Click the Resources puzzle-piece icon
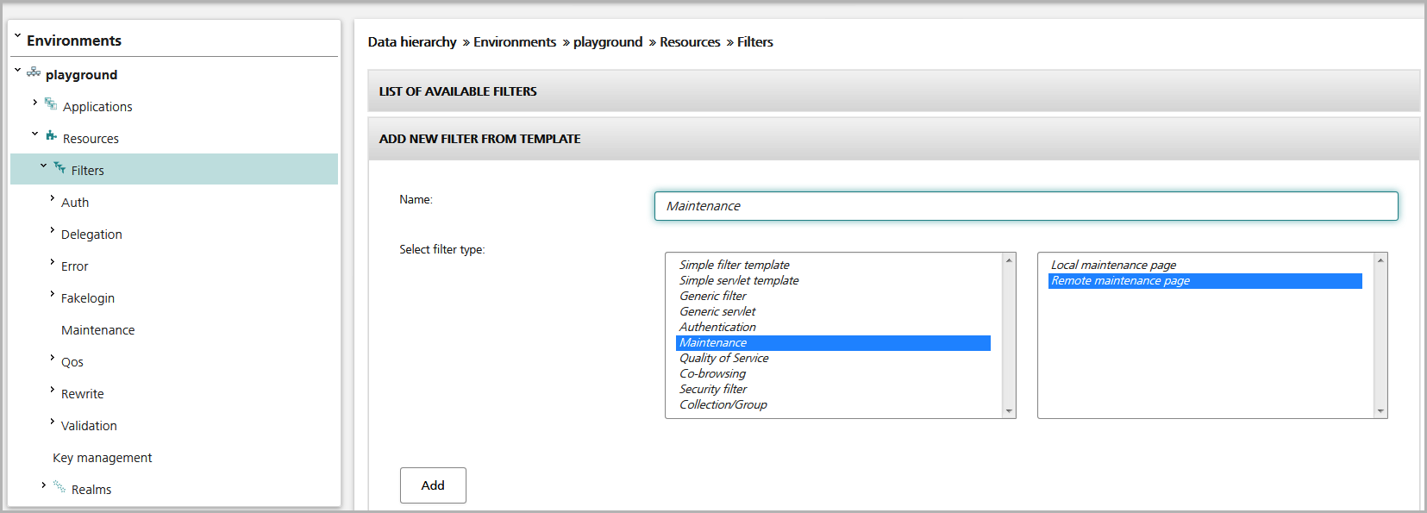The height and width of the screenshot is (513, 1427). tap(51, 136)
